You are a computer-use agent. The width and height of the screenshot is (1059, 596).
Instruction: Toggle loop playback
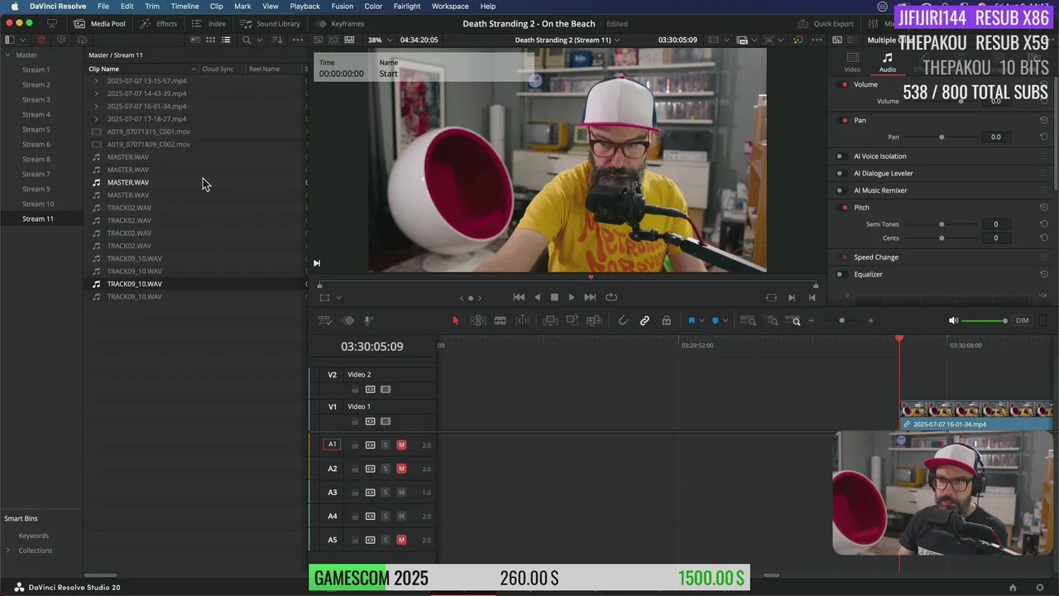point(611,297)
